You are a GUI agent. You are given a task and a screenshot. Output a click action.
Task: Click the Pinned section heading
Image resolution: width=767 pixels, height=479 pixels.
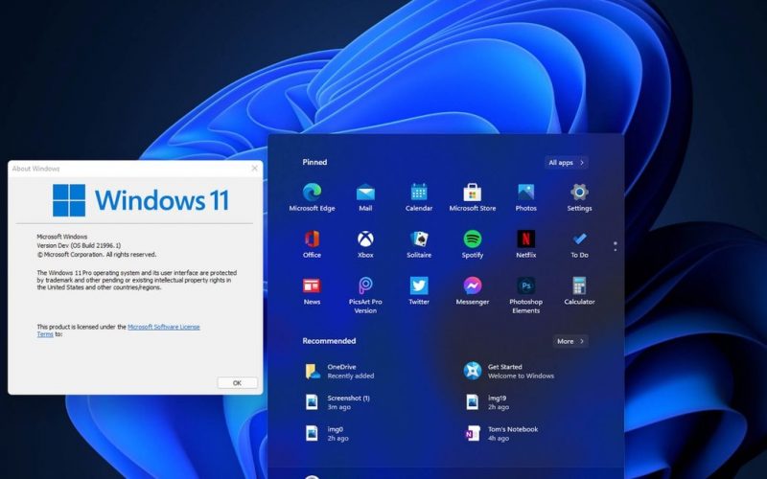coord(314,162)
